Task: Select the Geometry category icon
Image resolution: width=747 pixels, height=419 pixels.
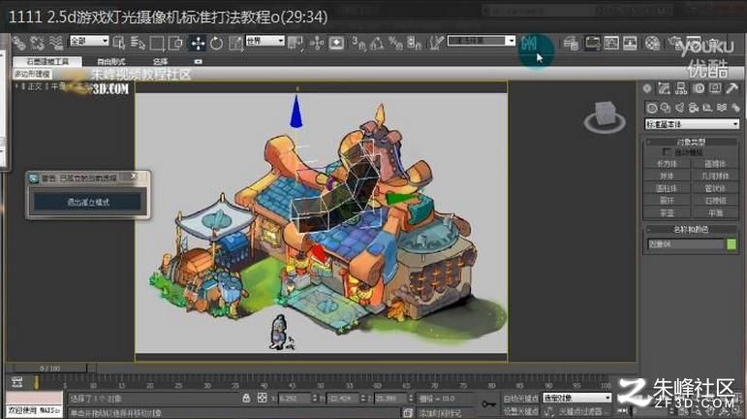Action: click(652, 108)
